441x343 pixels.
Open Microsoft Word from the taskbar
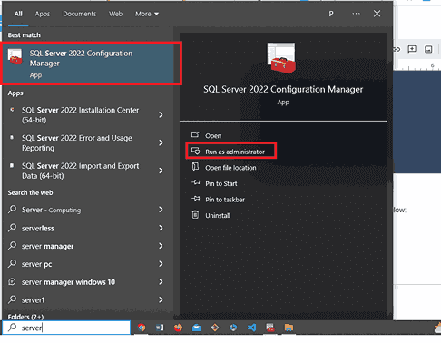(x=160, y=328)
